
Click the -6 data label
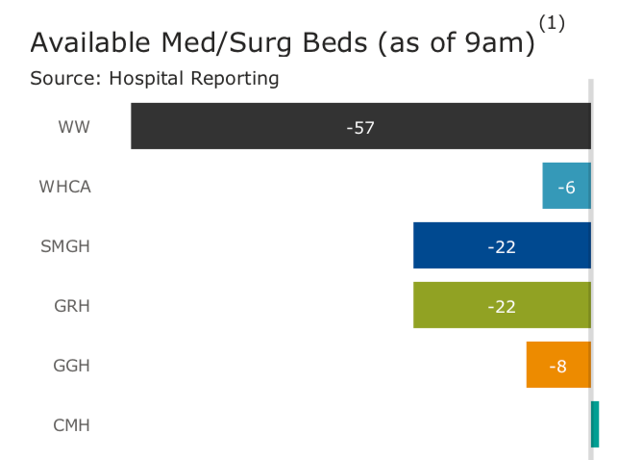(567, 188)
